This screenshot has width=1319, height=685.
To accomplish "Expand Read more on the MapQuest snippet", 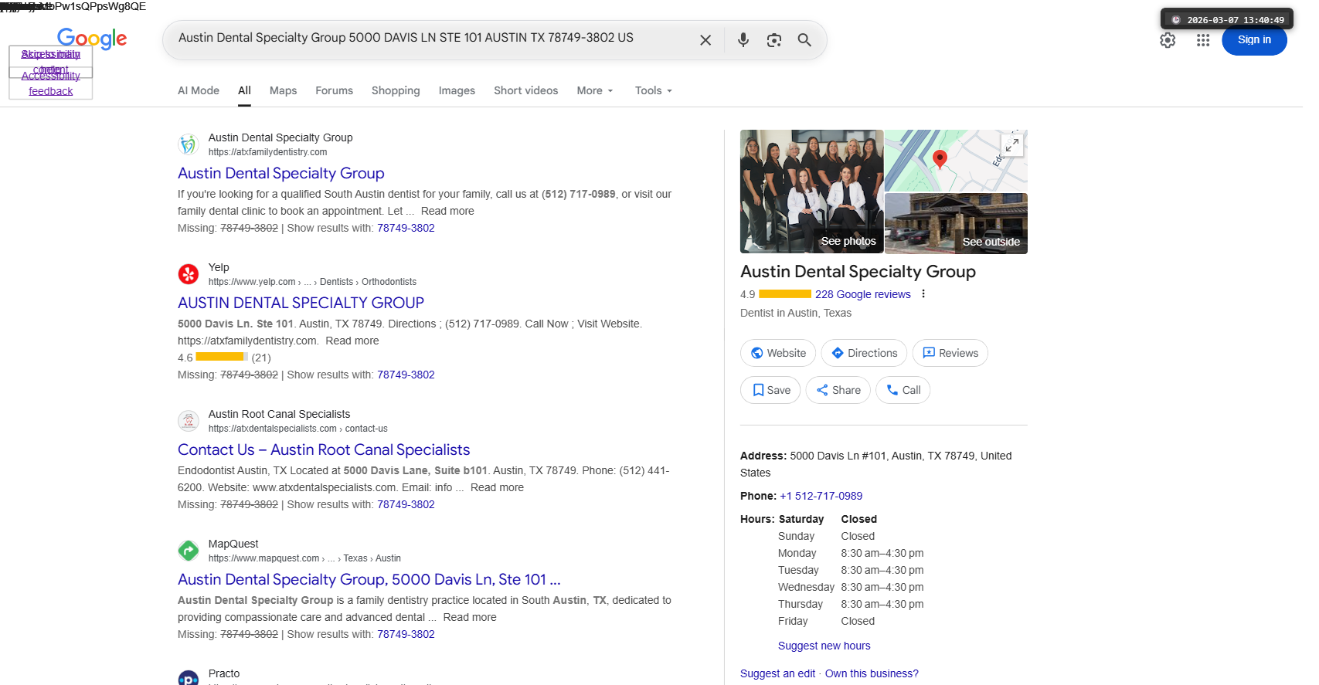I will [x=470, y=617].
